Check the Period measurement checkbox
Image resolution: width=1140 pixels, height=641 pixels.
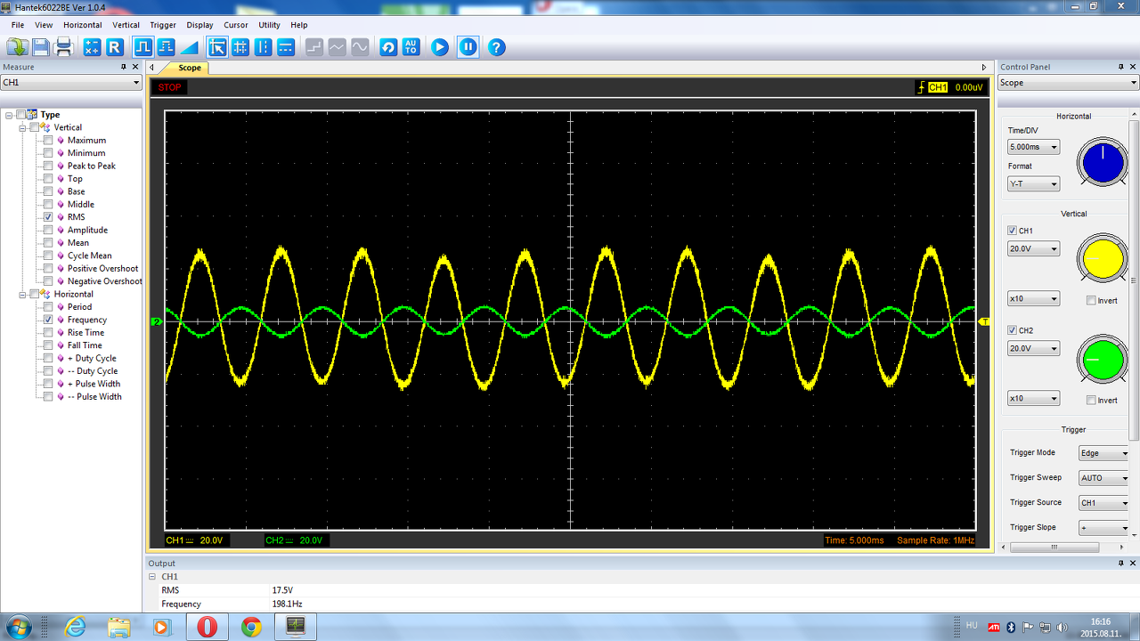click(48, 307)
